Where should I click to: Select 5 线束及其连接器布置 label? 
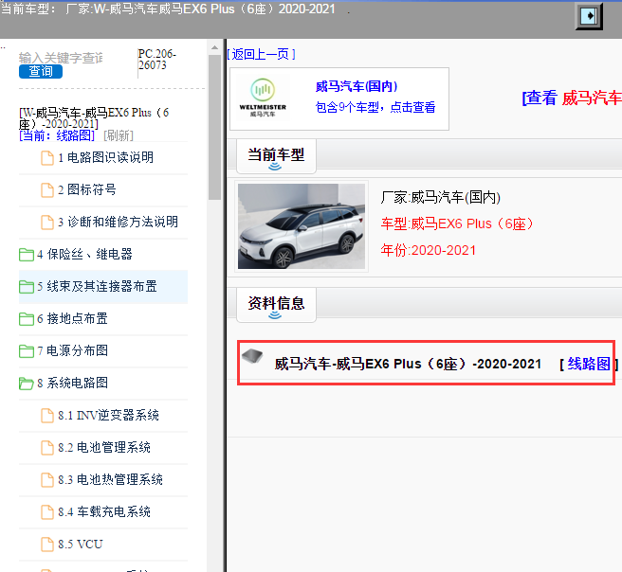pos(97,286)
